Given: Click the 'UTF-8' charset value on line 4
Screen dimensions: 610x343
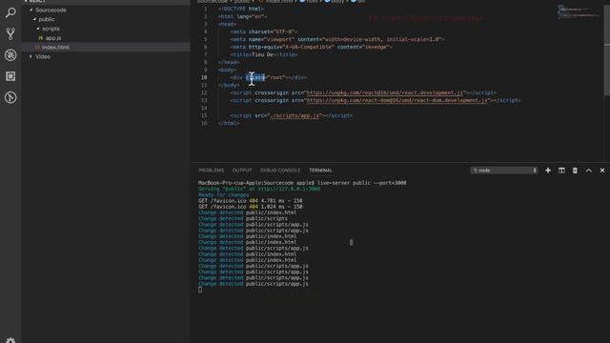Looking at the screenshot, I should tap(284, 31).
